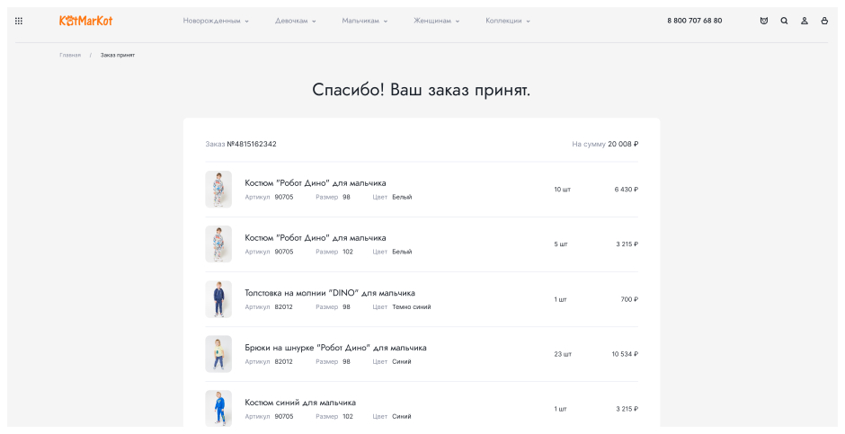
Task: Open the user account icon
Action: click(804, 21)
